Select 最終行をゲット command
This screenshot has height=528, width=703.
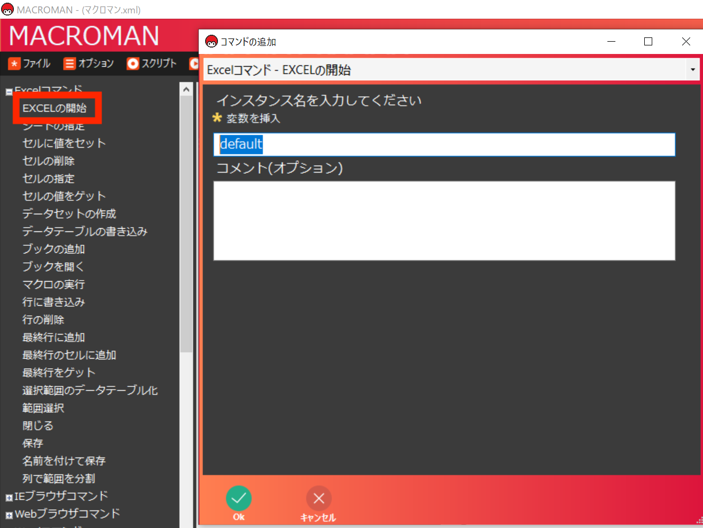[59, 372]
